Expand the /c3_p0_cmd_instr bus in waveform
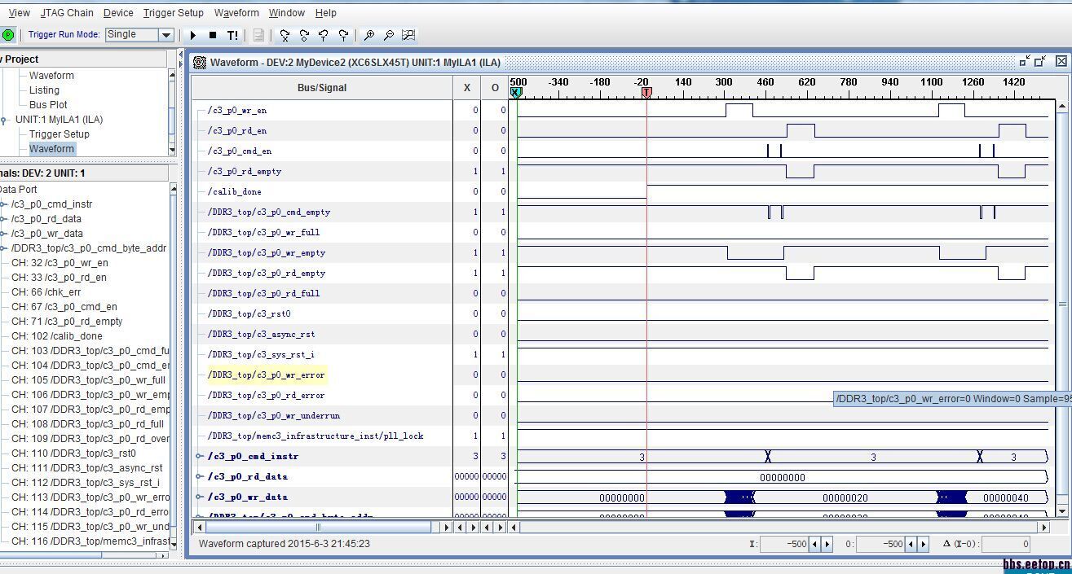This screenshot has width=1072, height=574. pos(200,457)
